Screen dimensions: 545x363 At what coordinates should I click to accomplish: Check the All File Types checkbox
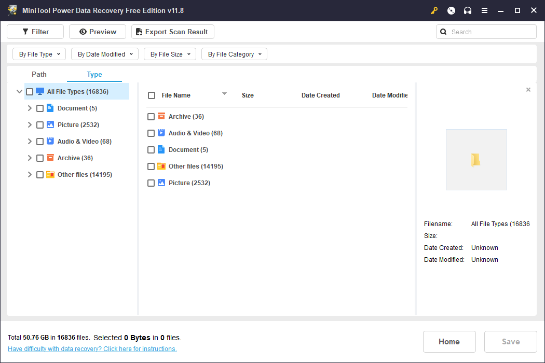click(x=30, y=92)
